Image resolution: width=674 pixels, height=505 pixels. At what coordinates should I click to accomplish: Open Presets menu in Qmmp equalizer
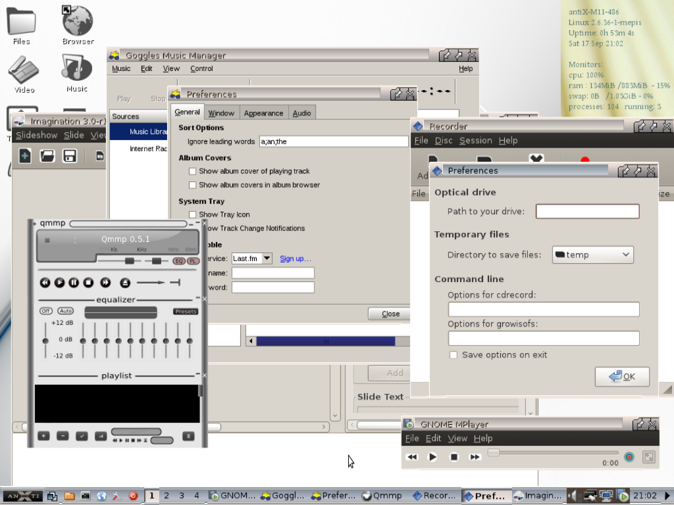coord(186,311)
